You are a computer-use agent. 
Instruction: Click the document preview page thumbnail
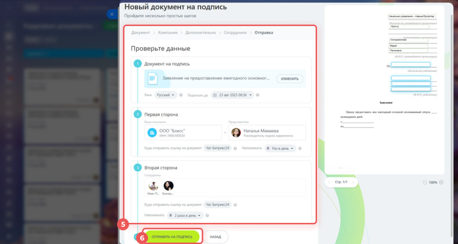384,89
